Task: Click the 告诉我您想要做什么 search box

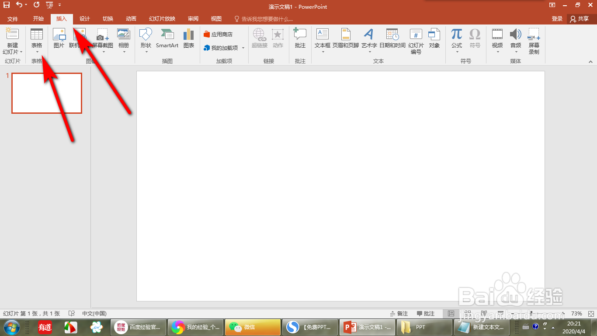Action: click(x=264, y=19)
